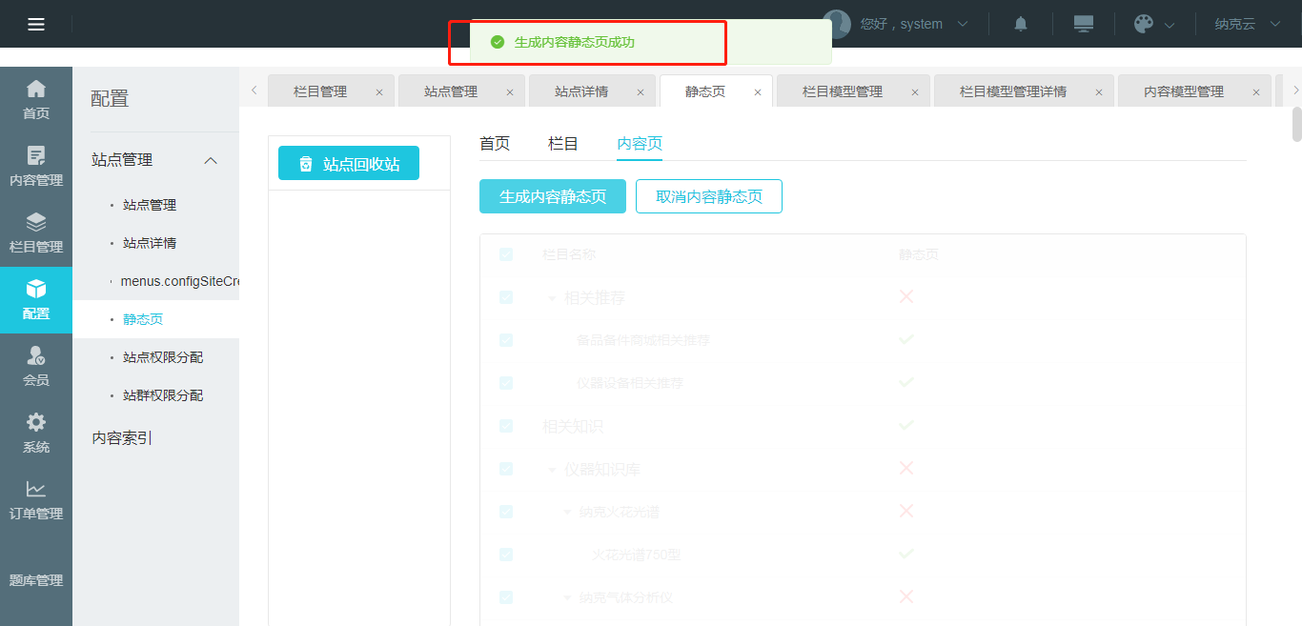Close the 栏目模型管理 tab
This screenshot has width=1302, height=626.
(915, 92)
